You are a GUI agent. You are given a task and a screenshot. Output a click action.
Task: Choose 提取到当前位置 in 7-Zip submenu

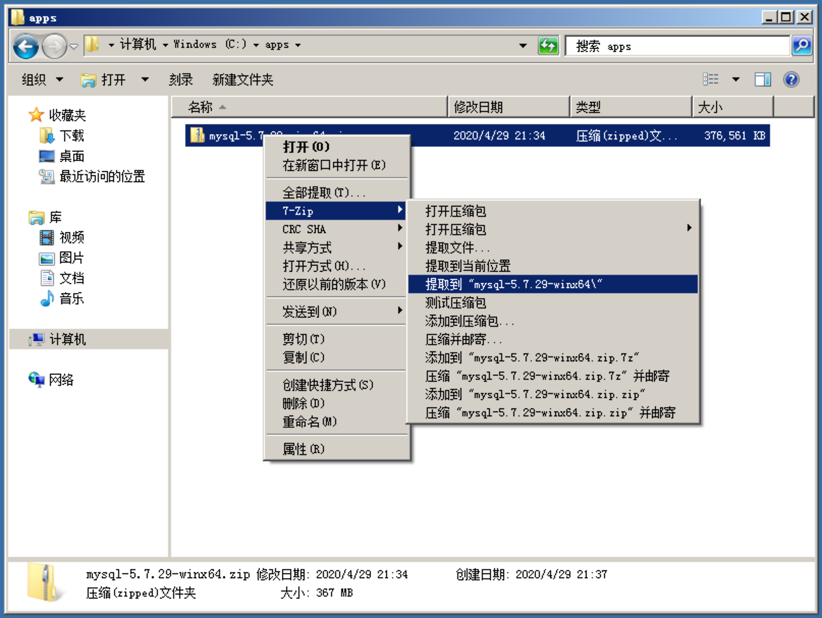[x=553, y=266]
